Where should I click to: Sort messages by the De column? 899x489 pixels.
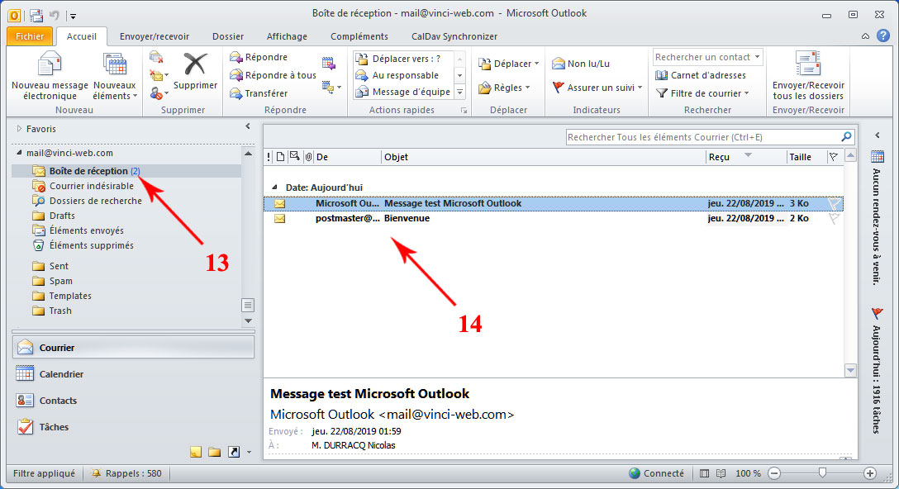tap(347, 157)
